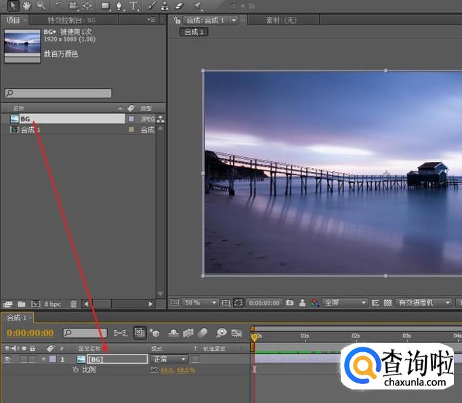This screenshot has height=403, width=462.
Task: Click the new folder icon in project panel
Action: [x=22, y=304]
